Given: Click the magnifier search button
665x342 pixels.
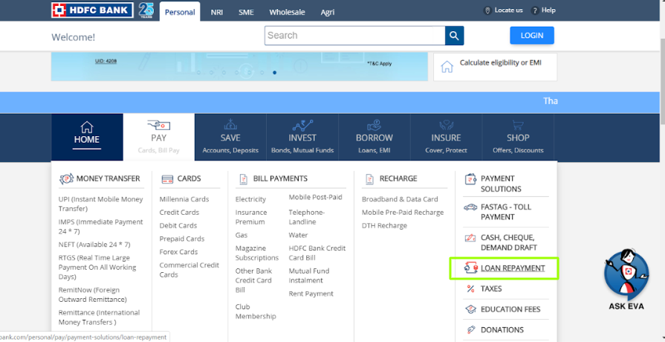Looking at the screenshot, I should click(454, 36).
